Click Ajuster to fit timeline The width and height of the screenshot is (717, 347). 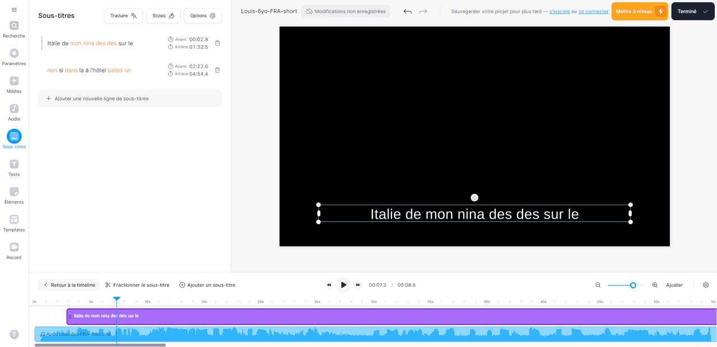[x=674, y=285]
